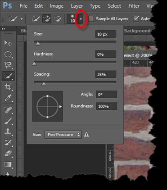
Task: Click the Angle input field
Action: pyautogui.click(x=106, y=95)
